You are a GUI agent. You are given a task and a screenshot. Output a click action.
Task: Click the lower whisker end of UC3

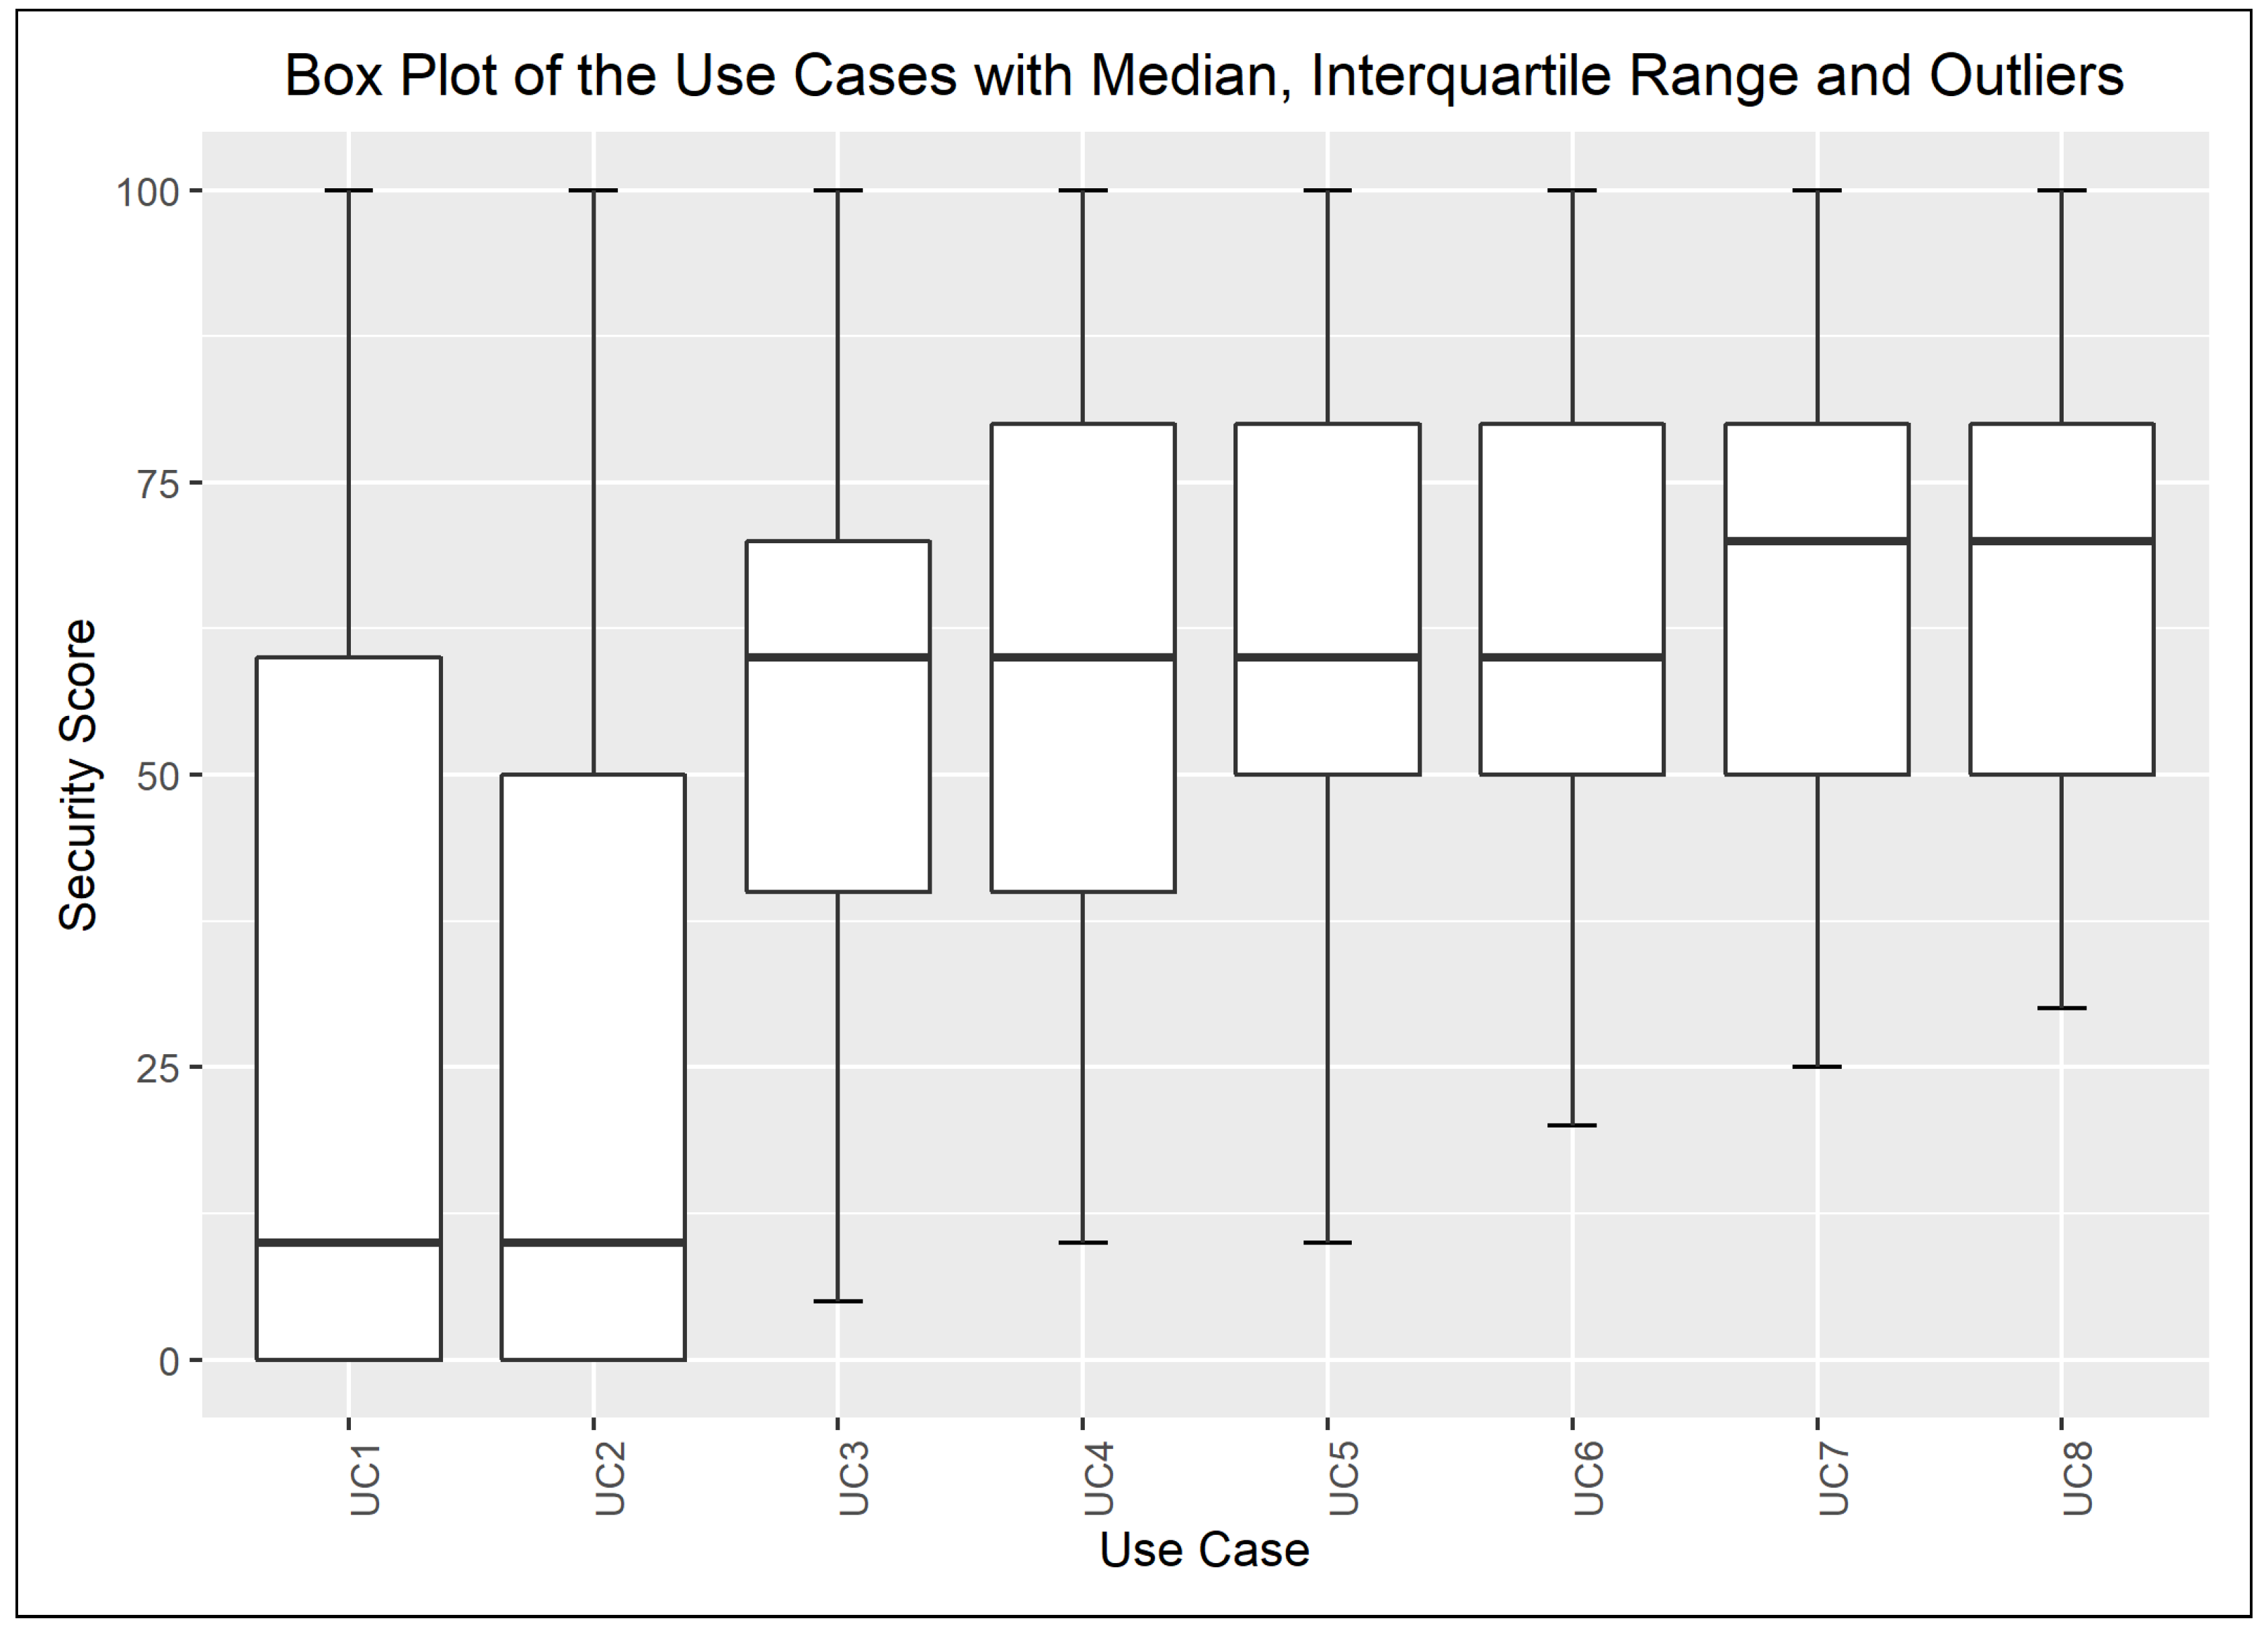[838, 1301]
